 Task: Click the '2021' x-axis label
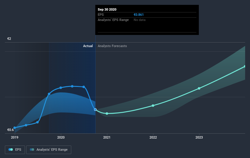tap(107, 137)
